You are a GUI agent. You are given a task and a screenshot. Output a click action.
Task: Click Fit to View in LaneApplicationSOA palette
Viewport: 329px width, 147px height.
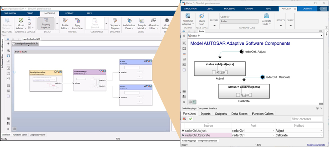tap(8, 56)
